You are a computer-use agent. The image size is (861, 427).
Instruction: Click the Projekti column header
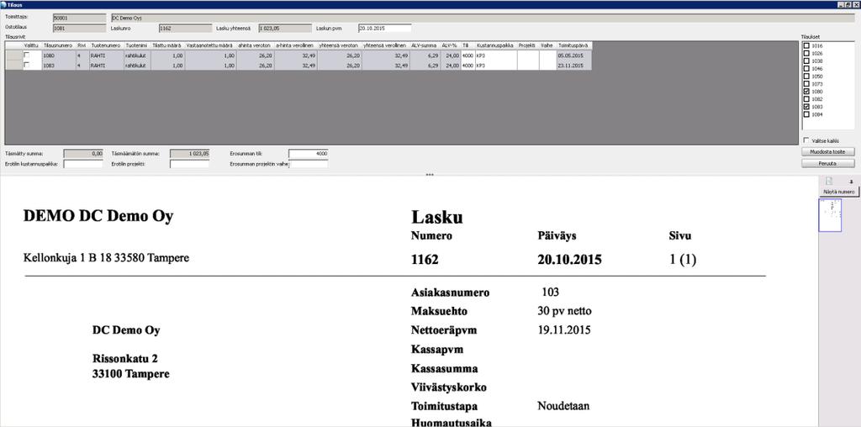tap(528, 45)
